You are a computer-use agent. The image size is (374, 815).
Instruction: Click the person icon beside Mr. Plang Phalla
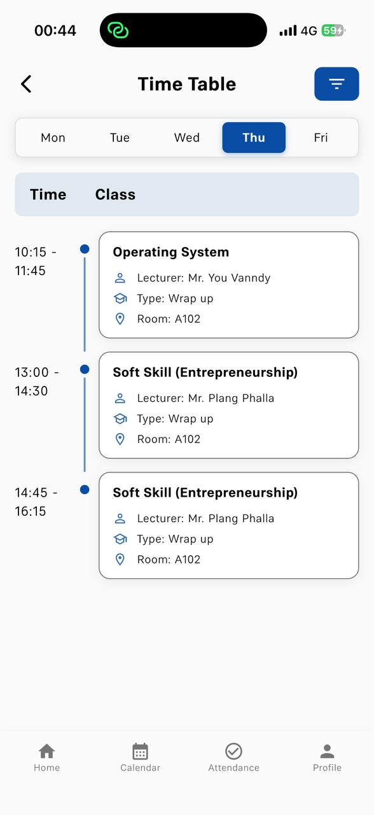click(120, 398)
